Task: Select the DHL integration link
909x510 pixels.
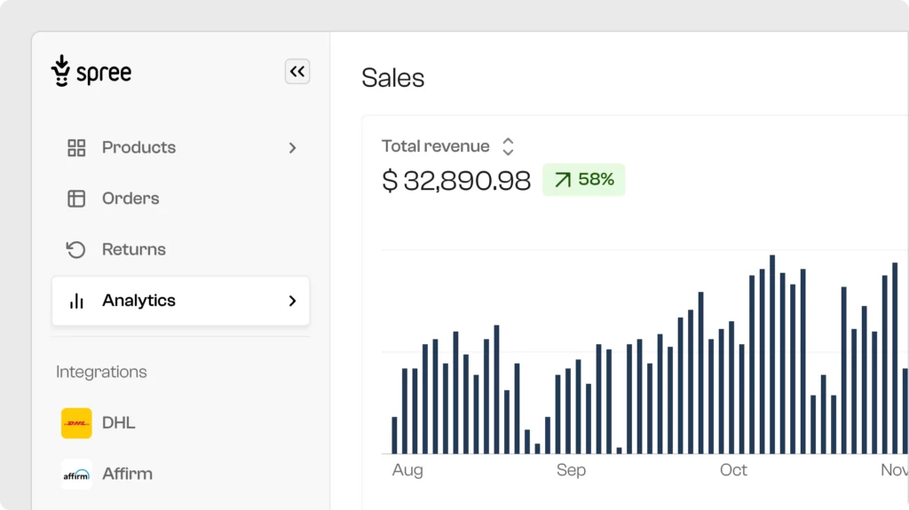Action: [119, 423]
